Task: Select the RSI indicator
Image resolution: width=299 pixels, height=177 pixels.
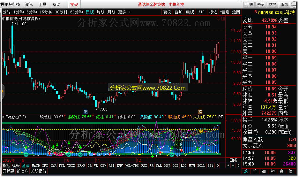Action: (144, 165)
